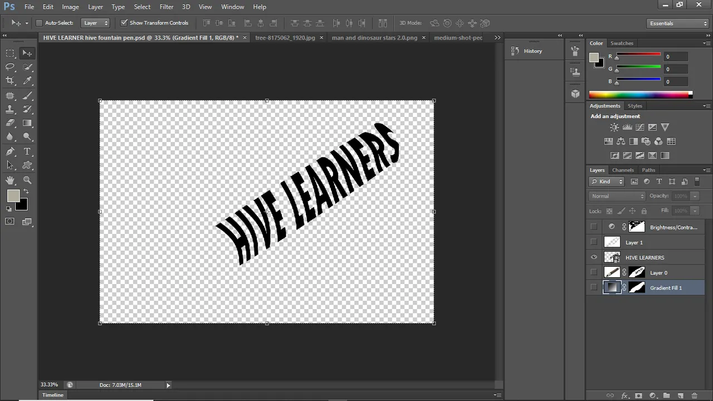Swap foreground and background colors
The height and width of the screenshot is (401, 713).
click(26, 192)
